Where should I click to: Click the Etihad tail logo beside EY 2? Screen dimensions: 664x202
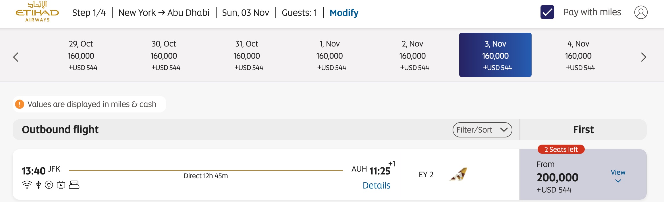[458, 174]
